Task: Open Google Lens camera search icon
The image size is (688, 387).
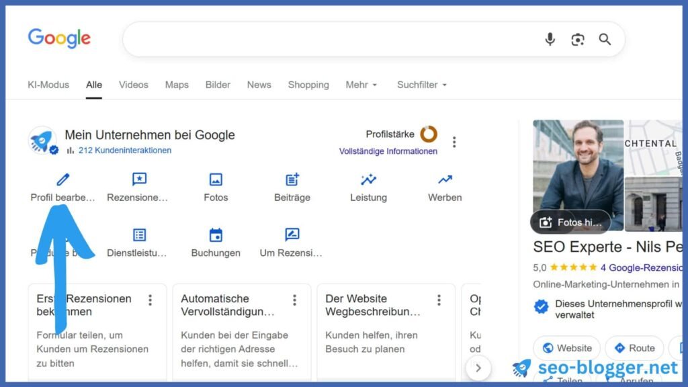Action: pyautogui.click(x=577, y=40)
